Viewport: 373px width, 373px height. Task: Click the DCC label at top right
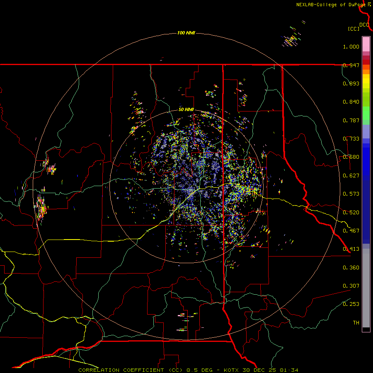tap(364, 25)
